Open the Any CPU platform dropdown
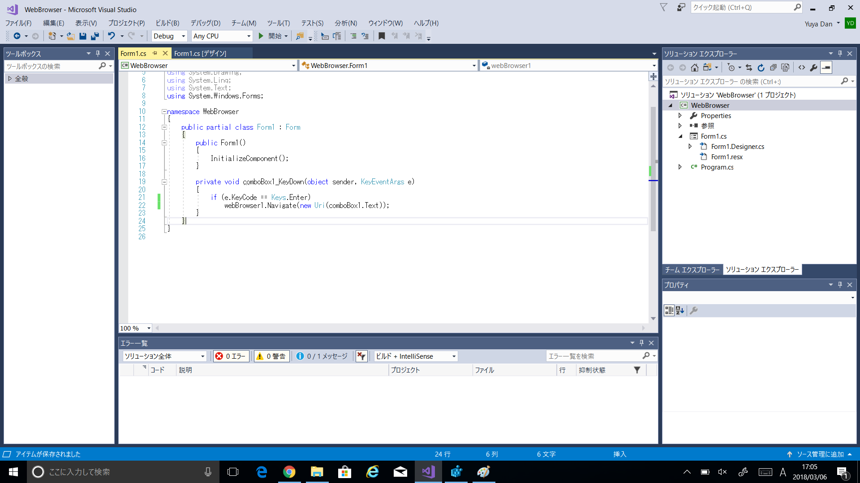 click(x=222, y=36)
